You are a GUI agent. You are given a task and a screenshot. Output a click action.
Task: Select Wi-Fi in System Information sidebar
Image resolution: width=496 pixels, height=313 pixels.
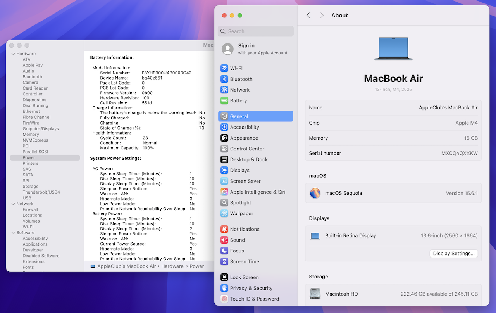pyautogui.click(x=28, y=227)
